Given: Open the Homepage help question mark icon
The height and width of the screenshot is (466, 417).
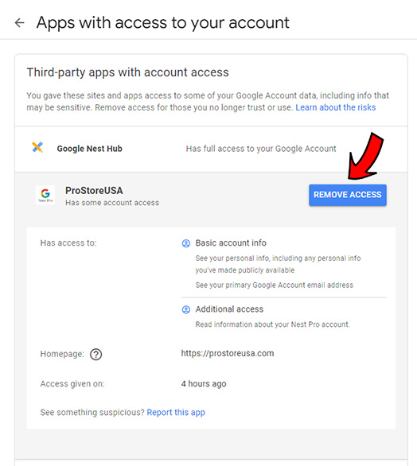Looking at the screenshot, I should (95, 354).
